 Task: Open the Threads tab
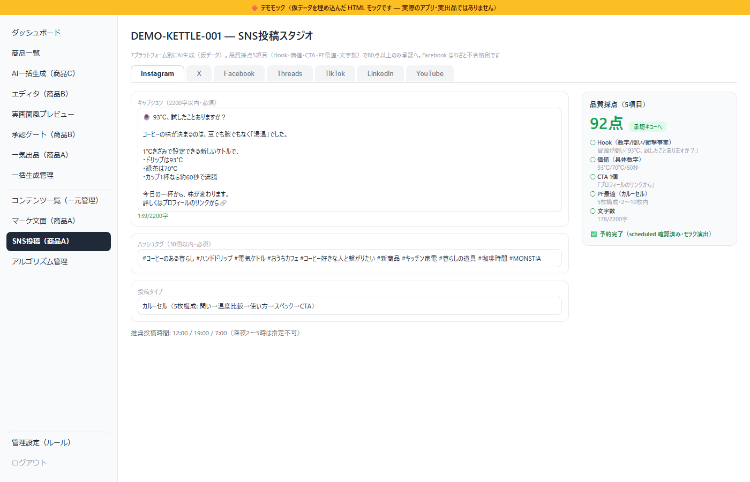coord(290,74)
